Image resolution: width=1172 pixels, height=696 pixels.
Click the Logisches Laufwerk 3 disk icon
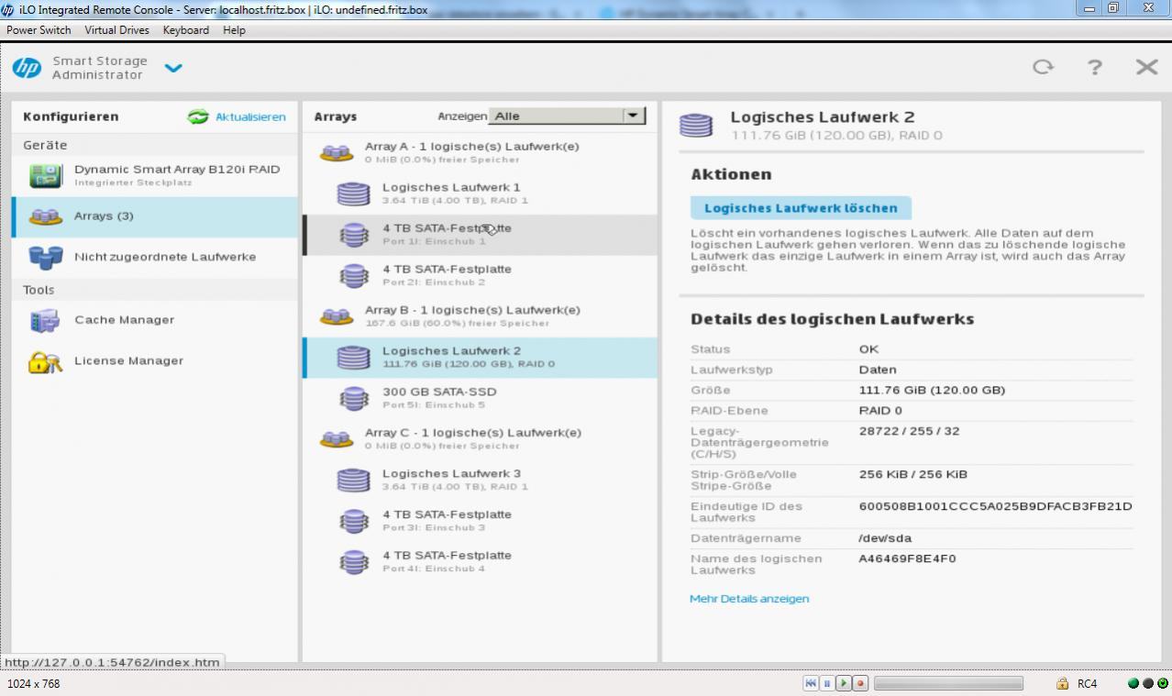353,480
